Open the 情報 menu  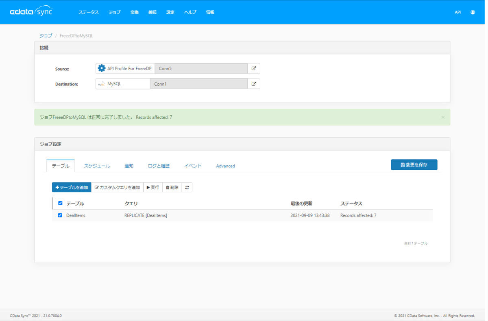210,12
